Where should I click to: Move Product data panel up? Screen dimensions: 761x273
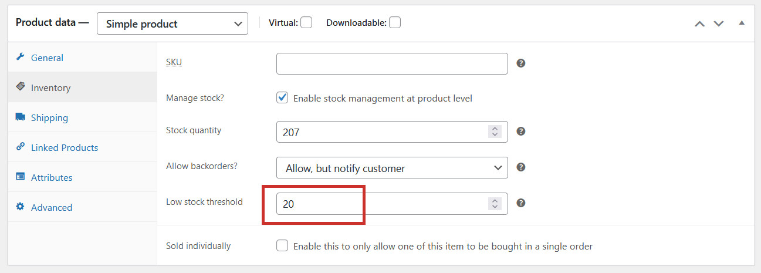(699, 24)
